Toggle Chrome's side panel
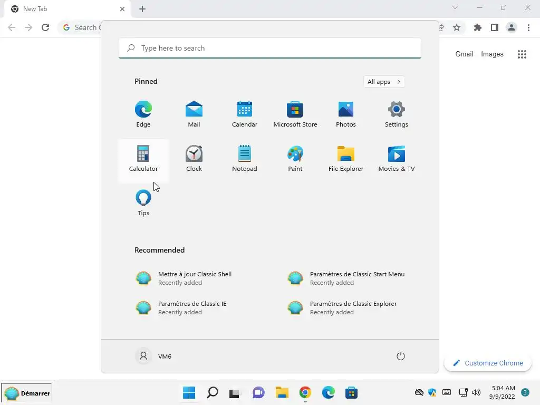This screenshot has width=540, height=405. pyautogui.click(x=495, y=27)
